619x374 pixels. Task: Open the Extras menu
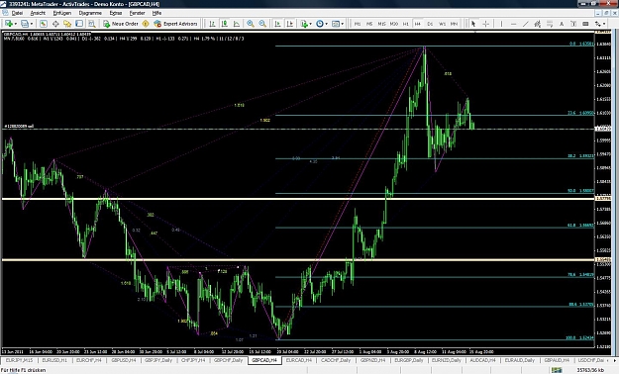point(116,13)
